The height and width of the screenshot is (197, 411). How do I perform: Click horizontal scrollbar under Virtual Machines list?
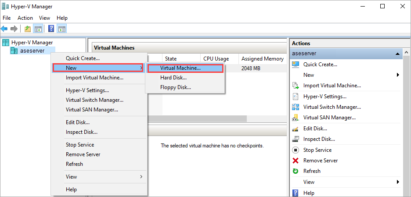pyautogui.click(x=197, y=118)
